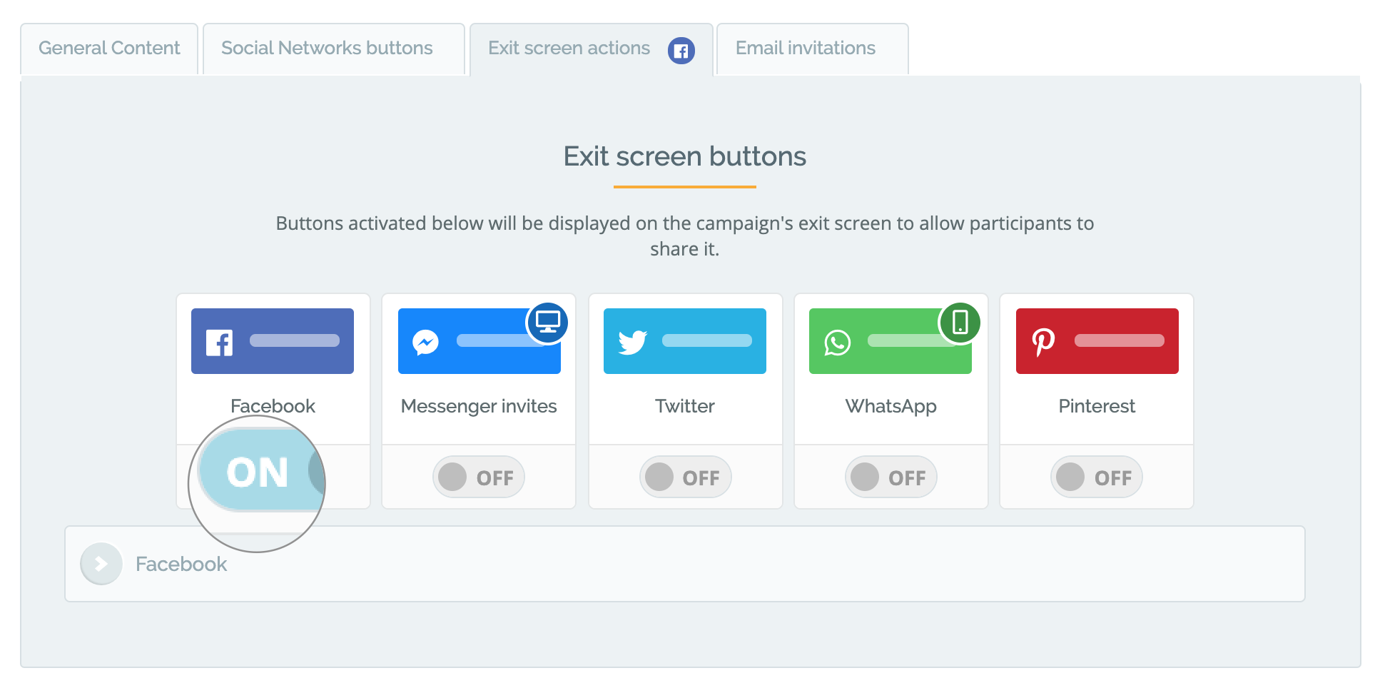Viewport: 1380px width, 688px height.
Task: Click the Facebook badge icon on Exit screen actions tab
Action: (681, 51)
